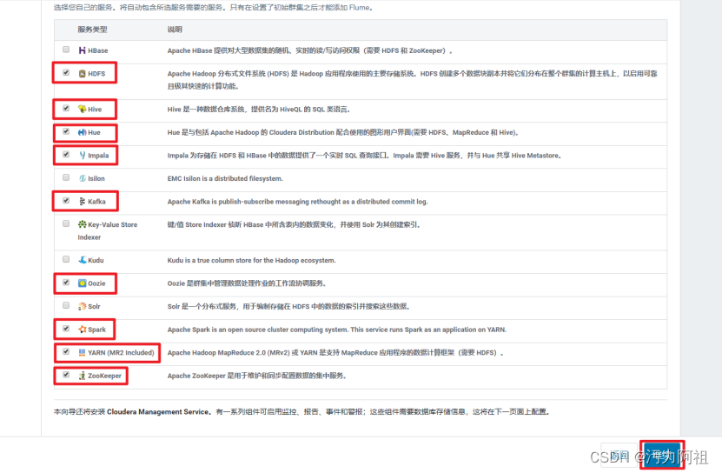
Task: Click the Apache Hadoop HDFS description text
Action: [x=412, y=80]
